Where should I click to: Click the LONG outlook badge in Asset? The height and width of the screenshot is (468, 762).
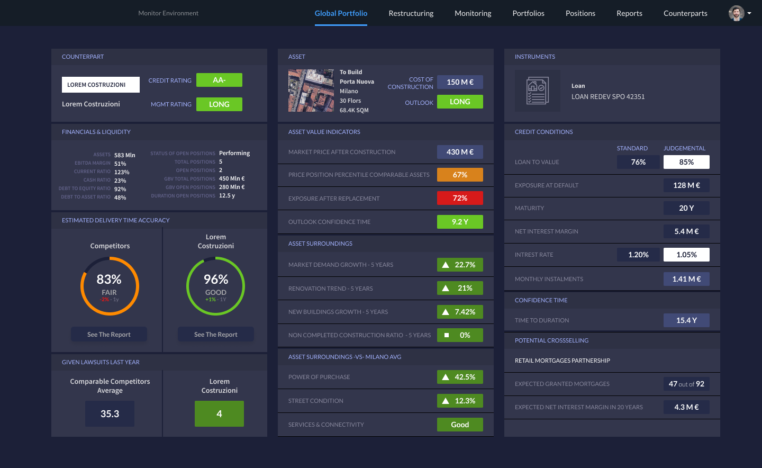coord(460,102)
